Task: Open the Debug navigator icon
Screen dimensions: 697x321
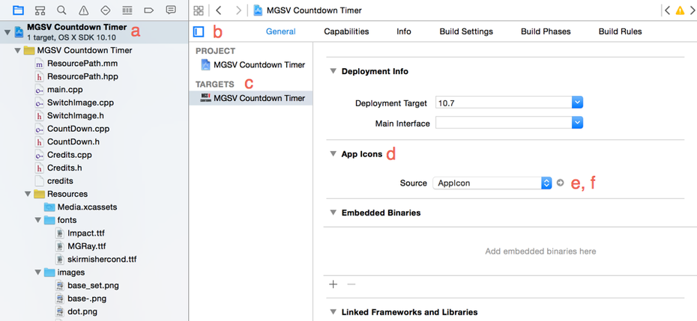Action: (127, 10)
